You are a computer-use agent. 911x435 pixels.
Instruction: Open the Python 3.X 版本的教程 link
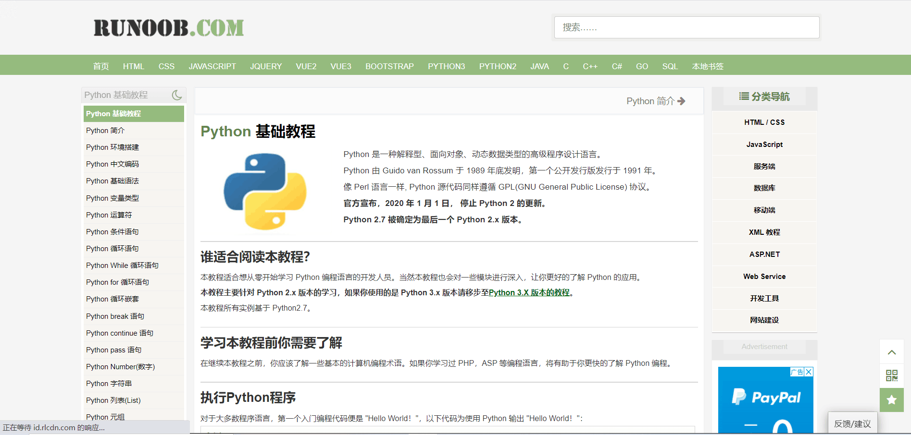(529, 292)
